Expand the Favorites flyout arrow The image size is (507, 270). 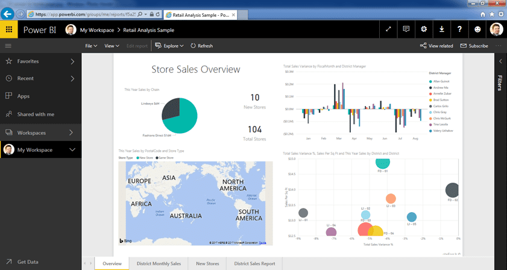(x=72, y=61)
